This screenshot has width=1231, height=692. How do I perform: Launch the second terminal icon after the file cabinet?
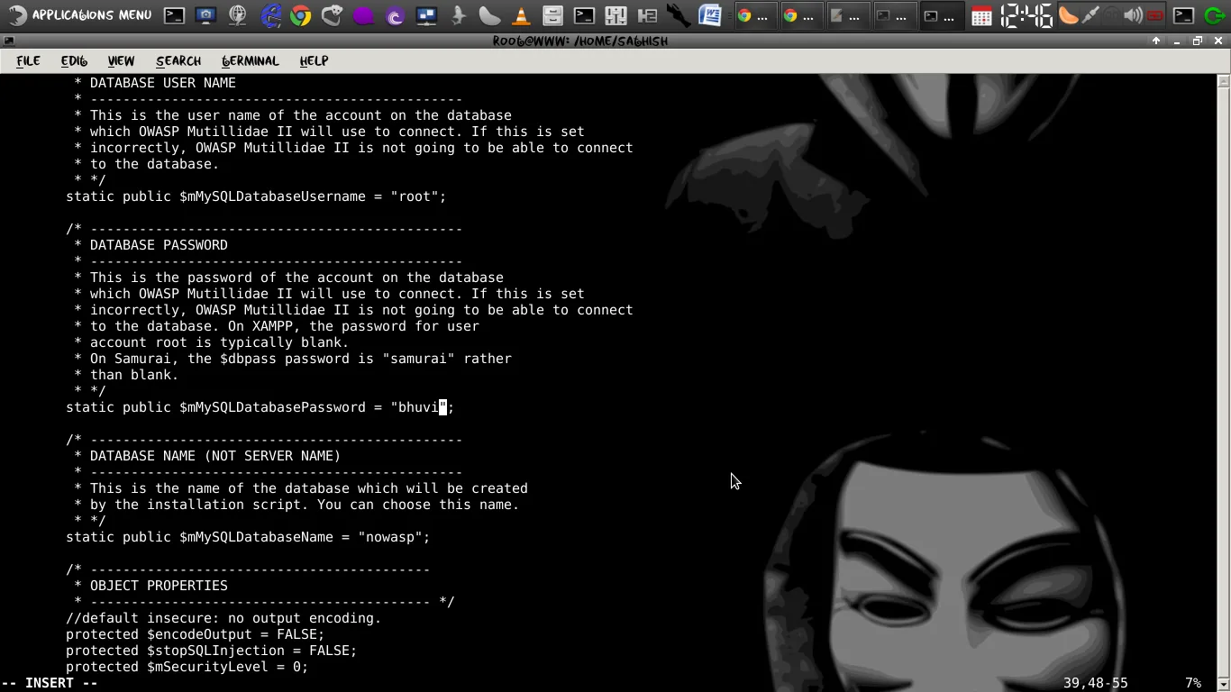[584, 15]
